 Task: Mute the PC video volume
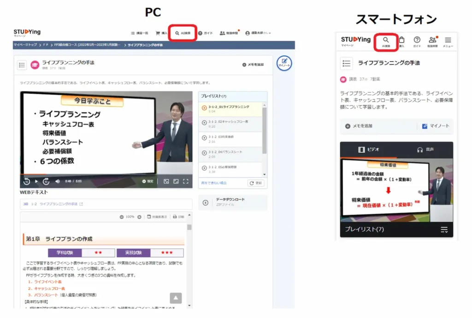pos(58,181)
